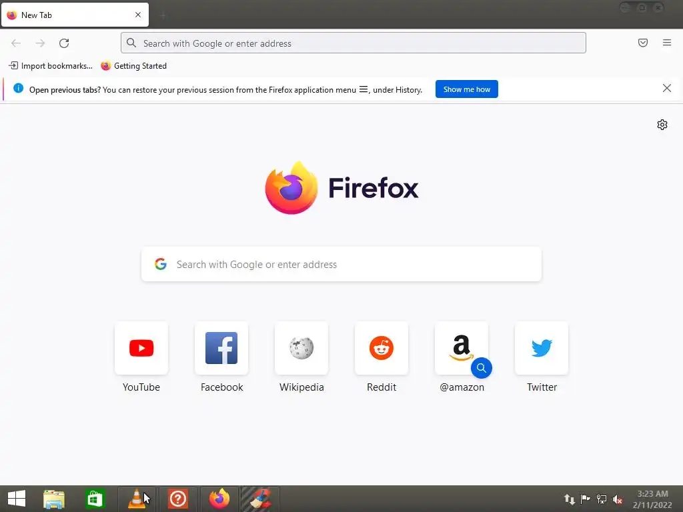Open the Action Center flag icon
The width and height of the screenshot is (683, 512).
[586, 499]
